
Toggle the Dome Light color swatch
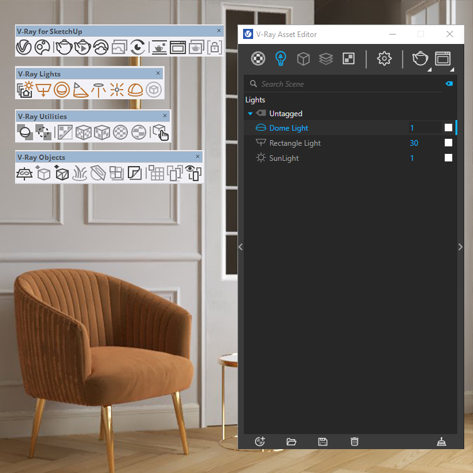pyautogui.click(x=449, y=128)
